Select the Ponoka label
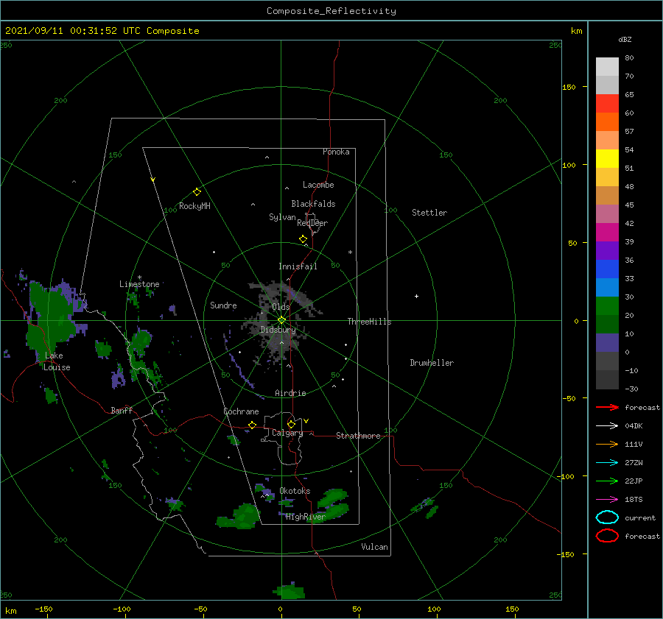 coord(336,152)
